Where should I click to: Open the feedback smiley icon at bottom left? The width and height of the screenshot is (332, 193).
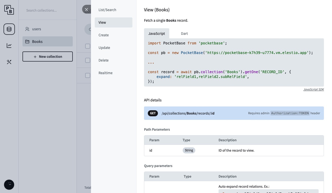[x=9, y=185]
